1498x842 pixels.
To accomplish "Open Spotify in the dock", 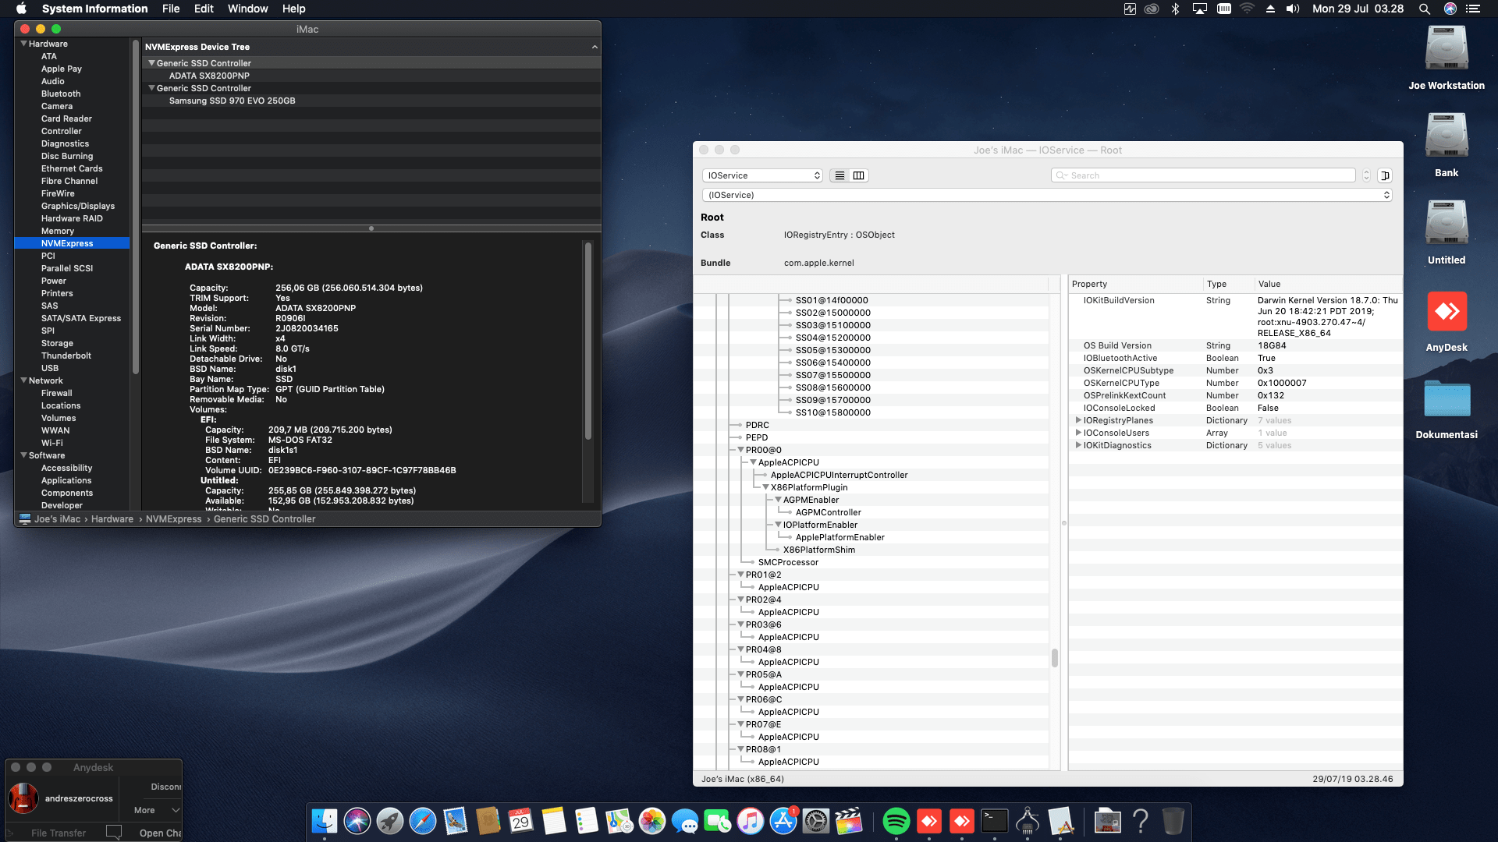I will (x=896, y=821).
